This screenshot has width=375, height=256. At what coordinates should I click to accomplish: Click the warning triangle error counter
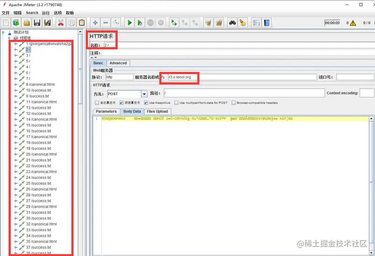pos(353,23)
